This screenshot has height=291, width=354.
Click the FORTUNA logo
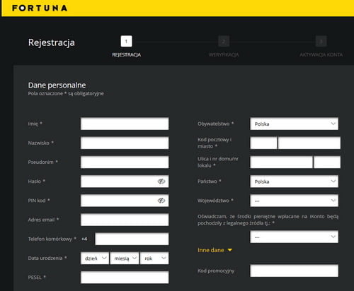tap(40, 8)
